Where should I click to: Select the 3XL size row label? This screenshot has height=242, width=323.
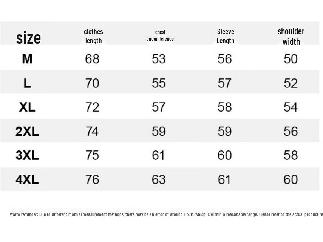click(27, 155)
